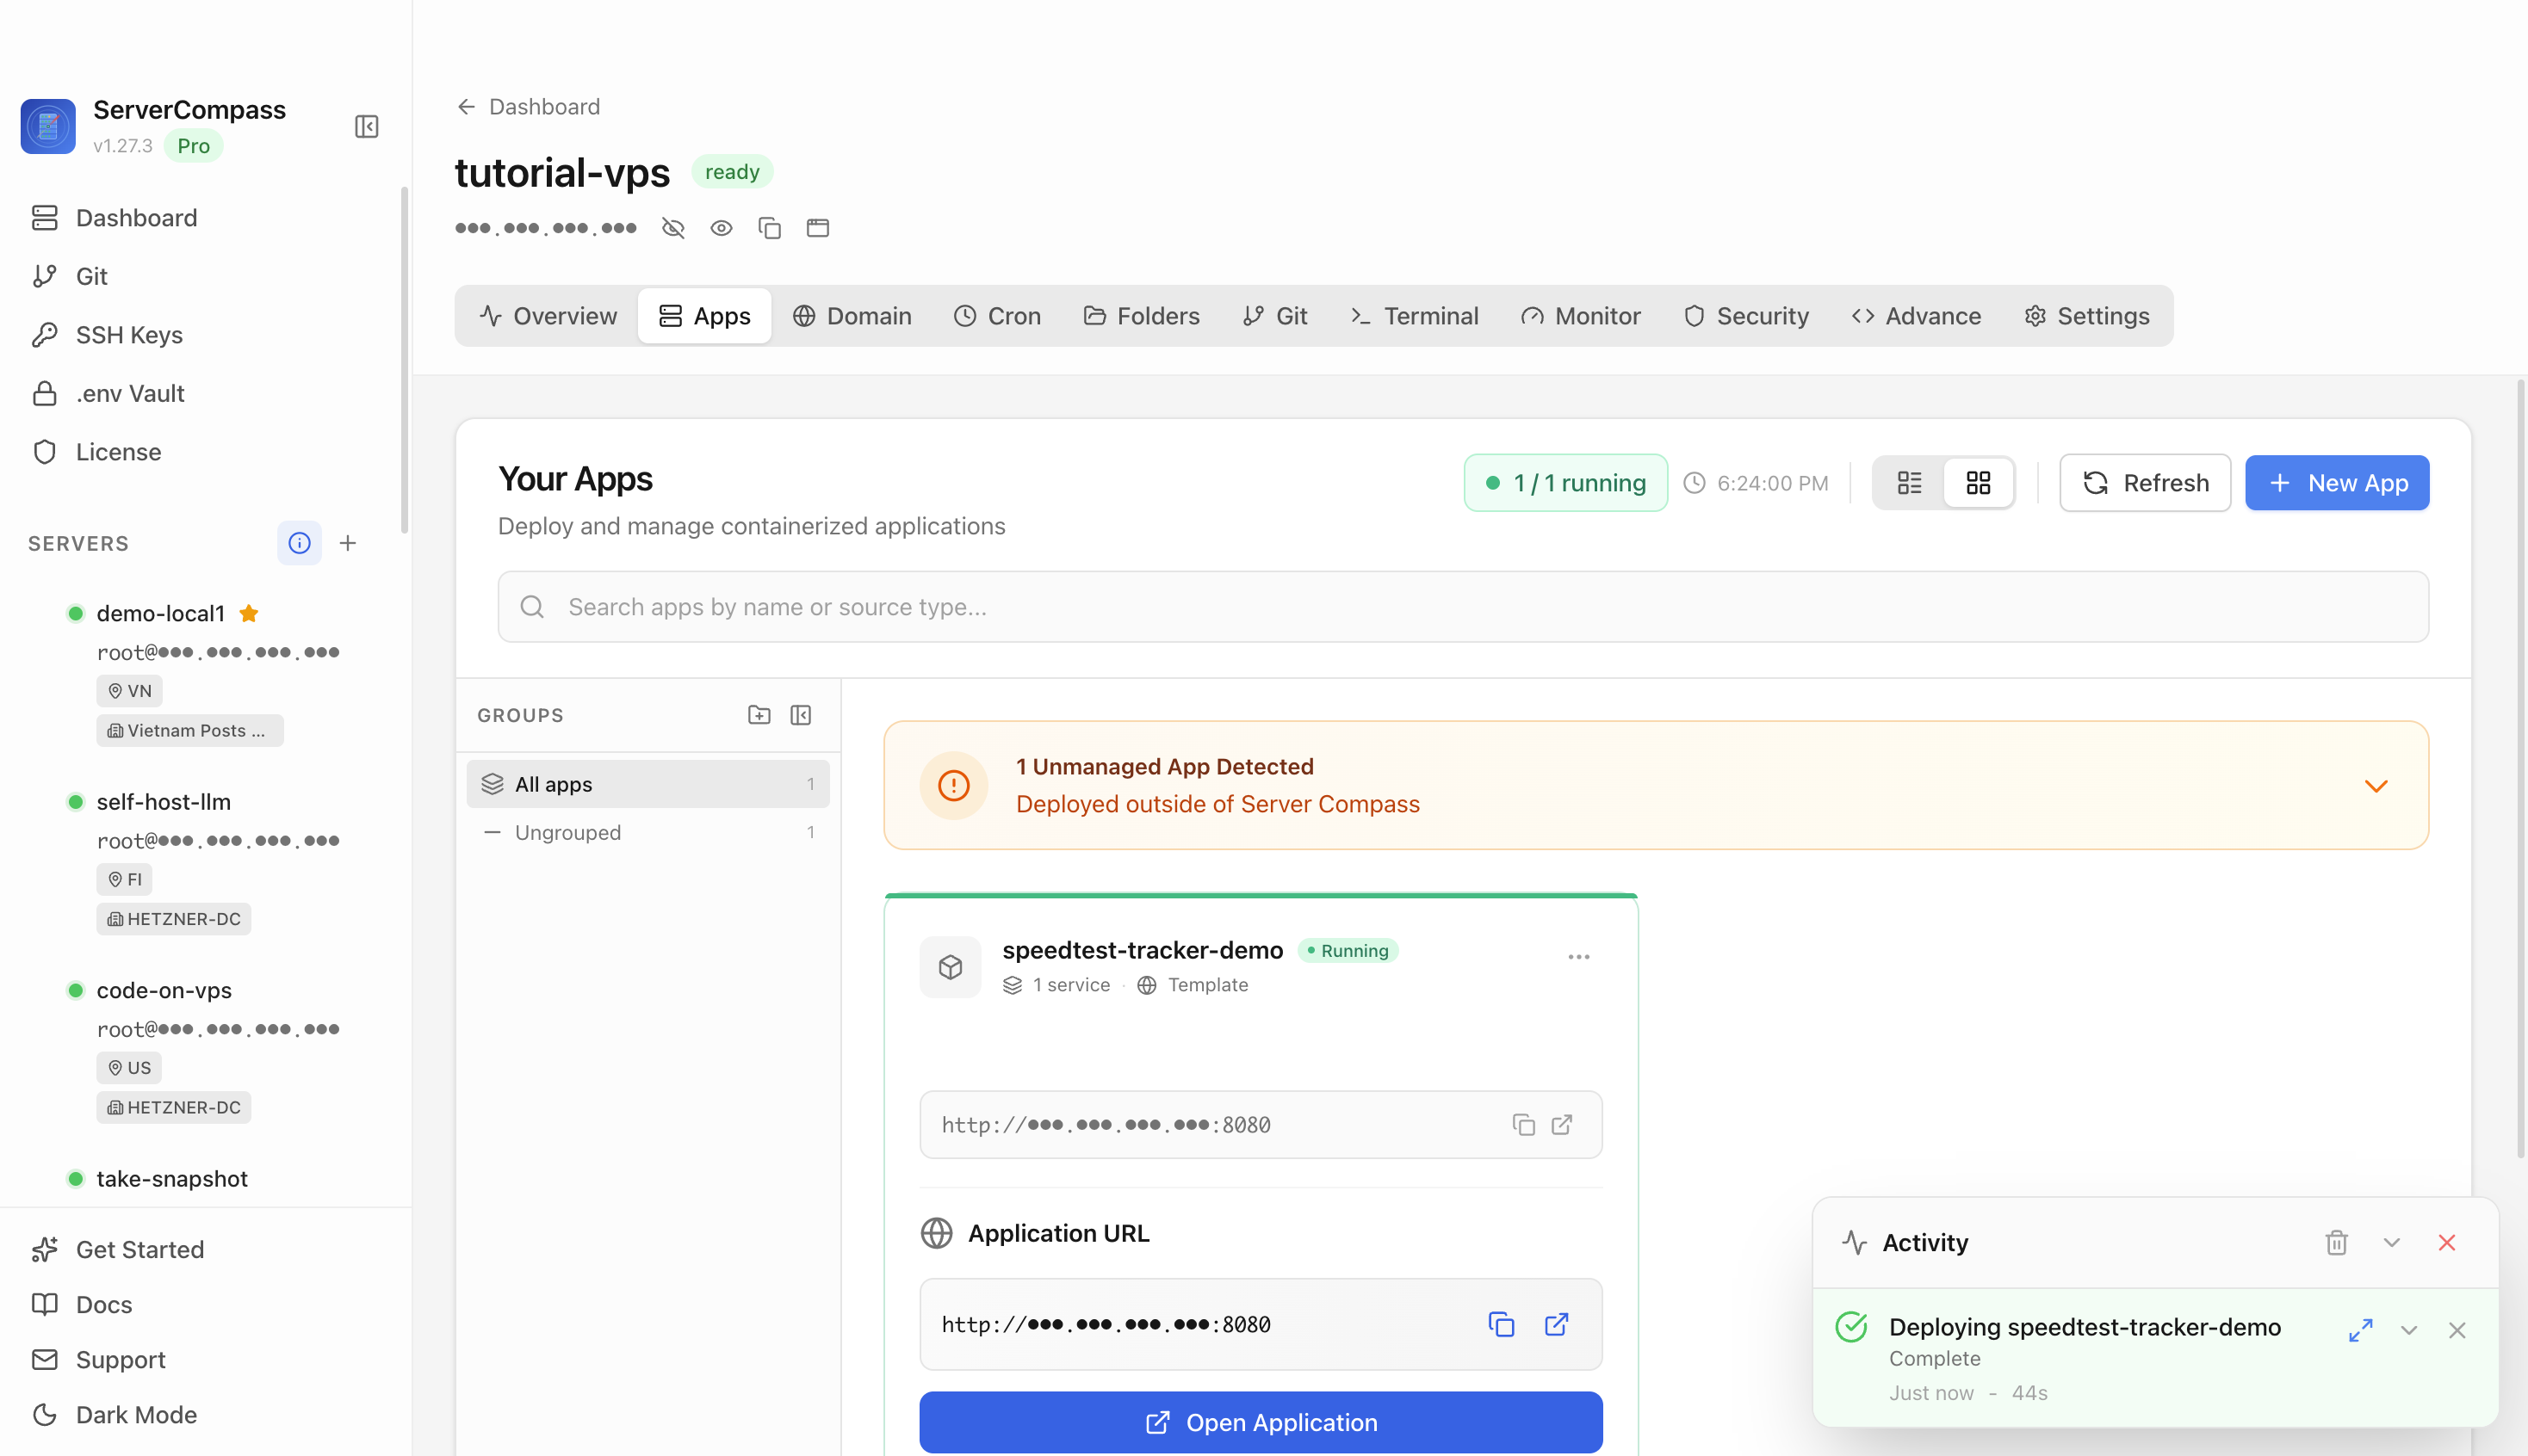Collapse the Activity panel chevron
The image size is (2528, 1456).
tap(2392, 1243)
